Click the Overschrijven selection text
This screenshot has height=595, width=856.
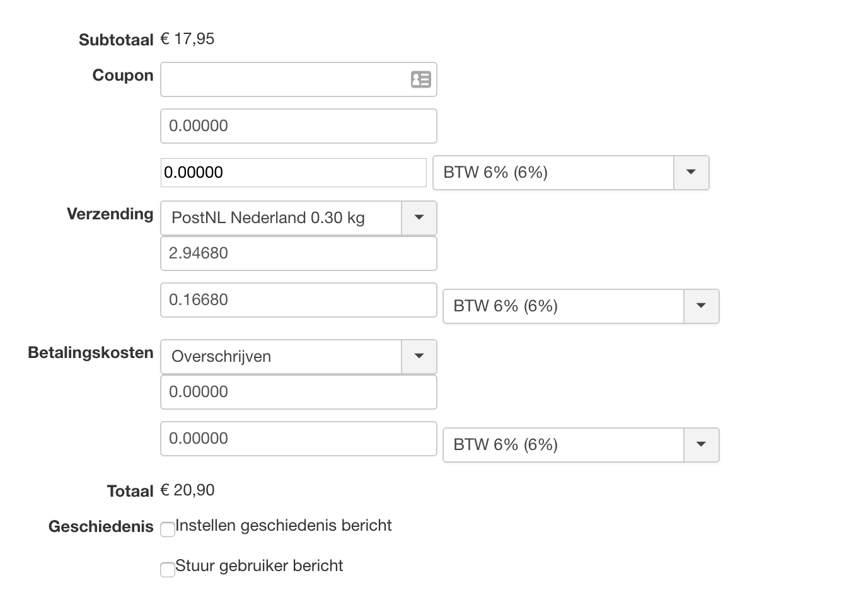click(x=221, y=357)
